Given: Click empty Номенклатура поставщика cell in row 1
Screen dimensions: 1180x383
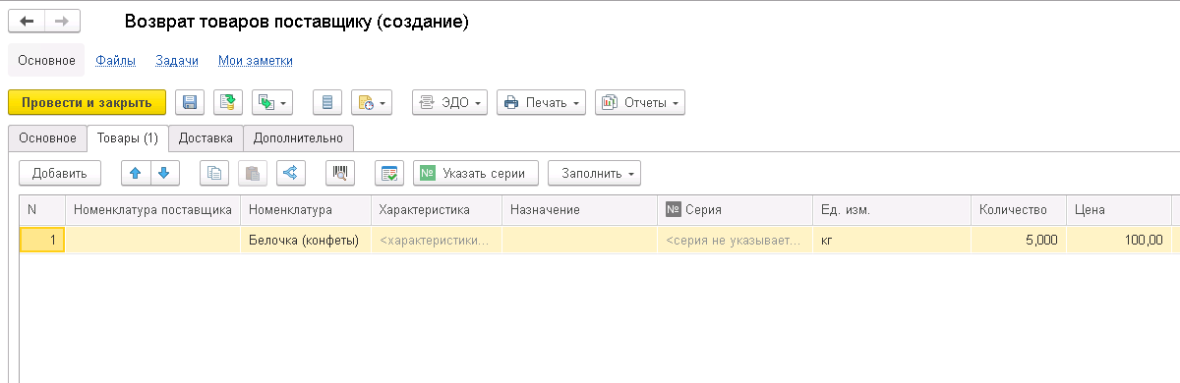Looking at the screenshot, I should pyautogui.click(x=152, y=240).
